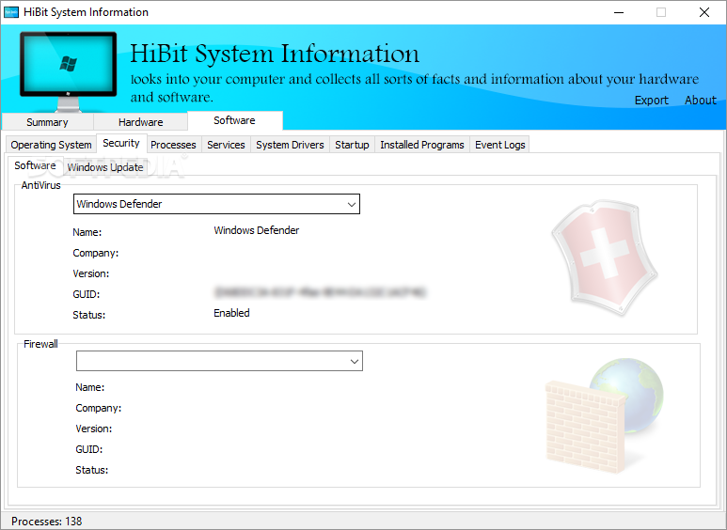Screen dimensions: 727x530
Task: Click the Firewall Status: label
Action: [92, 470]
